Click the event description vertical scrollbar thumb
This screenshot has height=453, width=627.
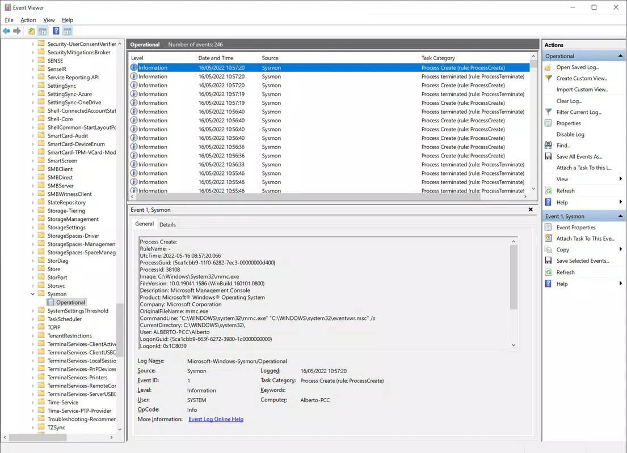tap(514, 277)
